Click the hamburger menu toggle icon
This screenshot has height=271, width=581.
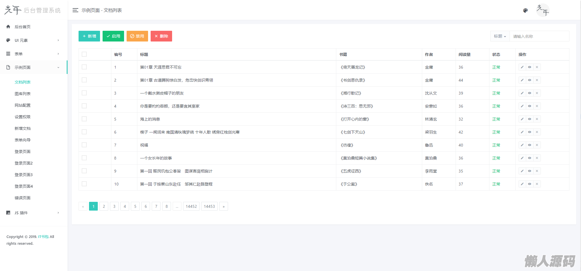75,10
